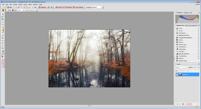
Task: Select the Color Pickup eyedropper tool
Action: pos(3,32)
